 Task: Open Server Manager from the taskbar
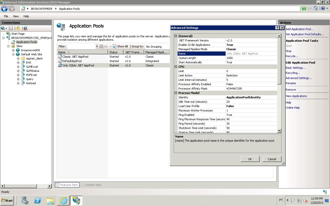(25, 200)
